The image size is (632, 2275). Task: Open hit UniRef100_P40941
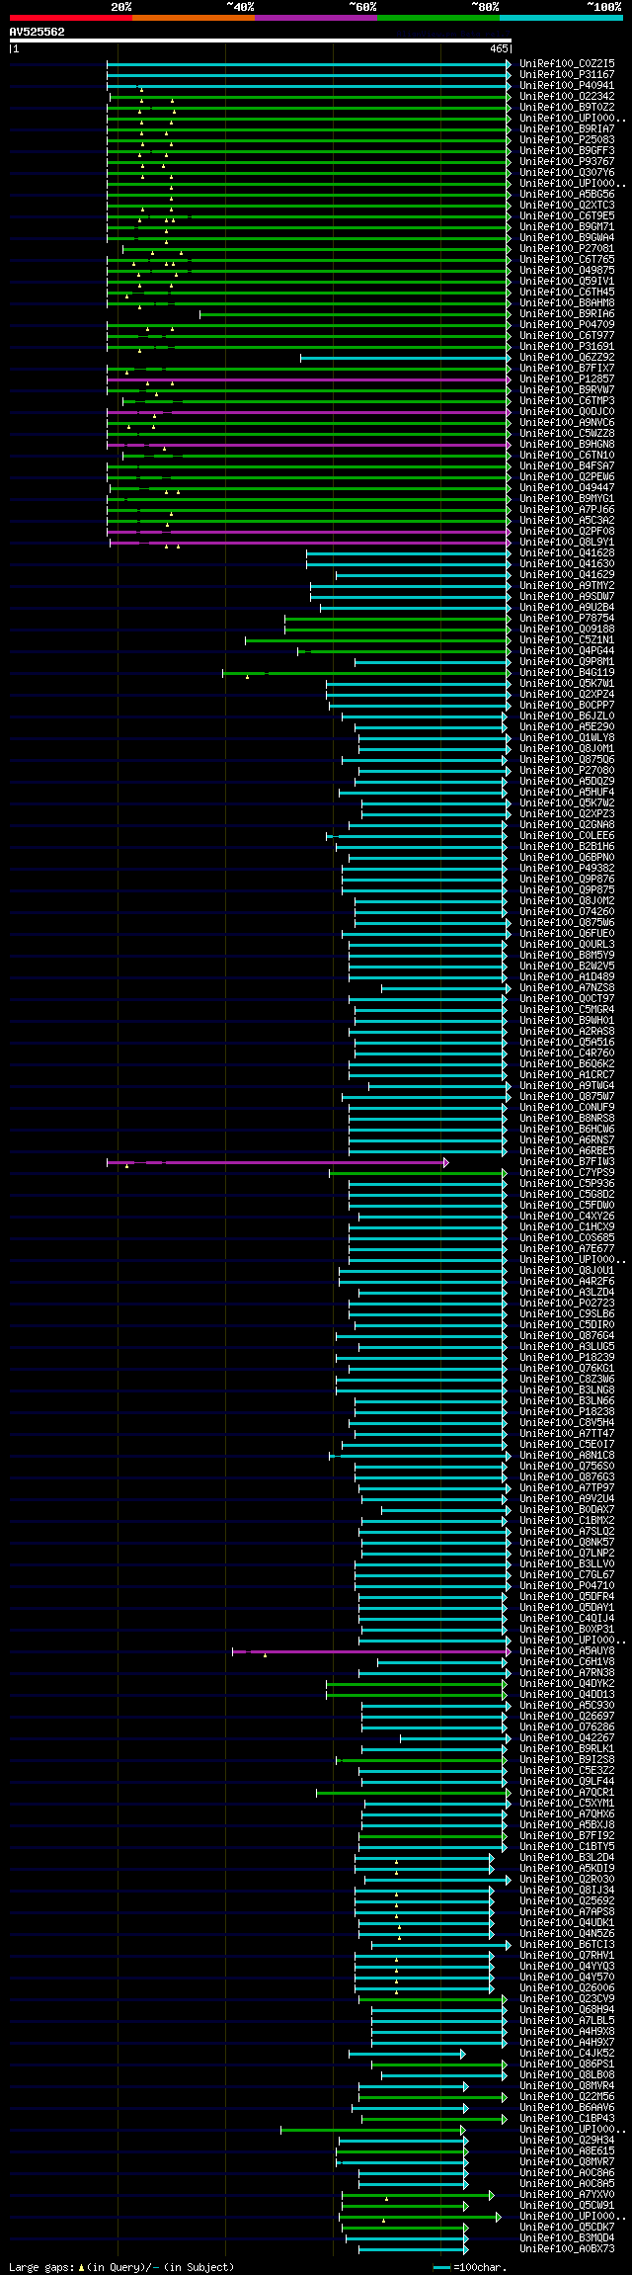pos(567,86)
